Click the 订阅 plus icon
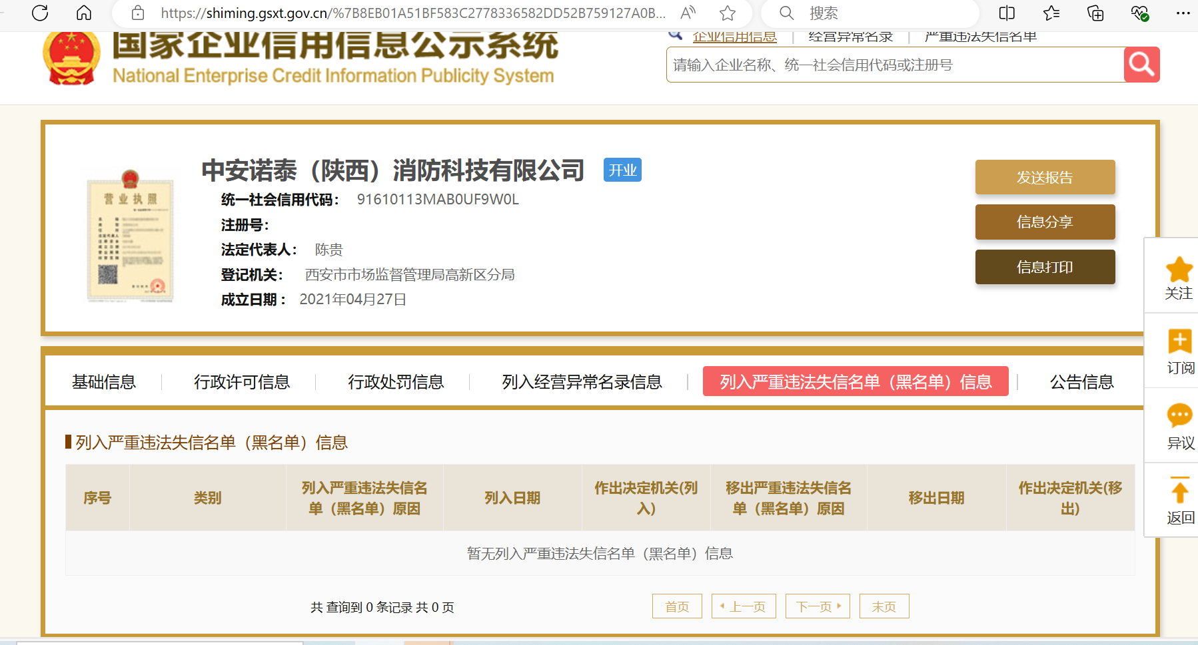The image size is (1198, 645). coord(1179,341)
